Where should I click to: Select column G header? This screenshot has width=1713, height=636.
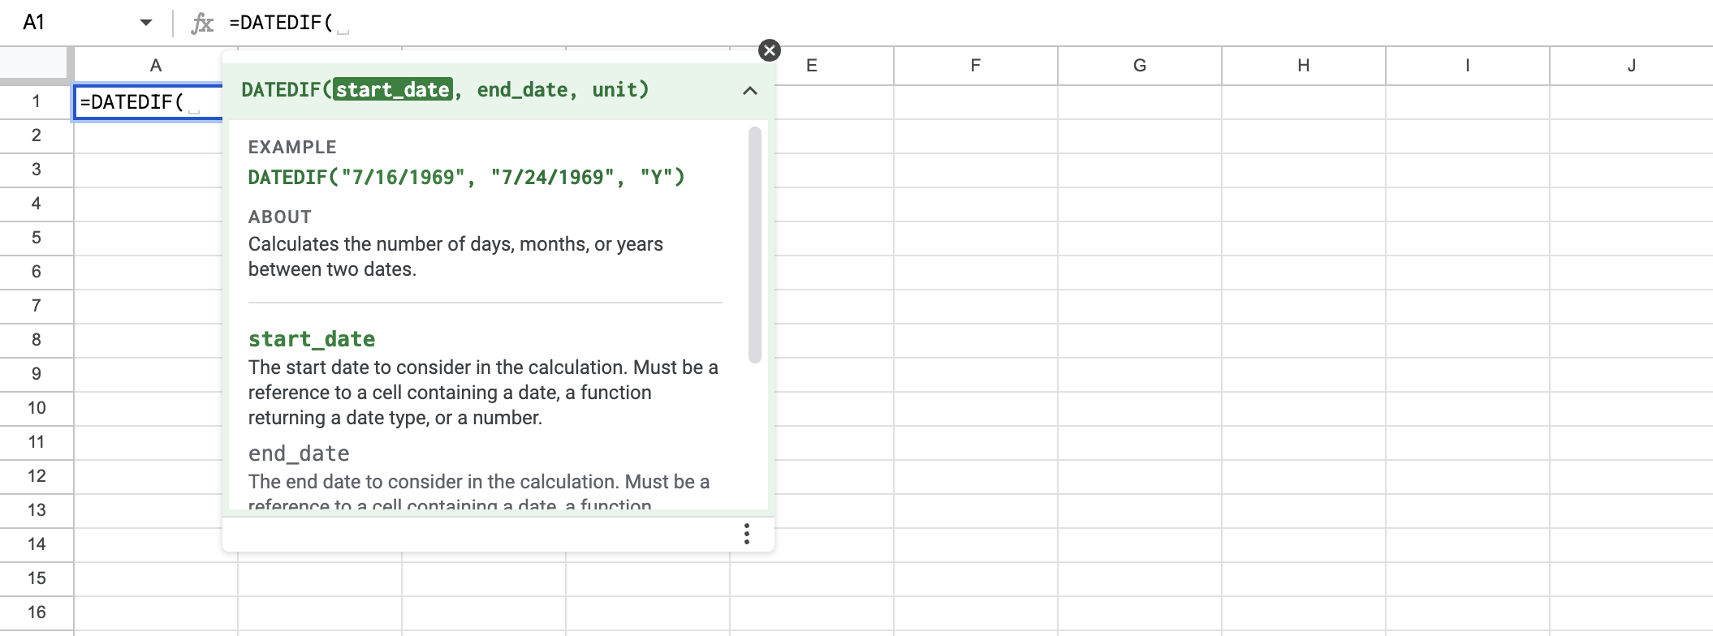[1140, 66]
